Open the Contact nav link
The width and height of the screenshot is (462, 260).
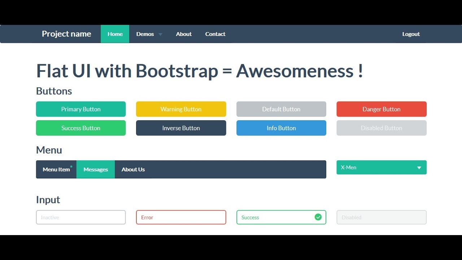(x=215, y=34)
